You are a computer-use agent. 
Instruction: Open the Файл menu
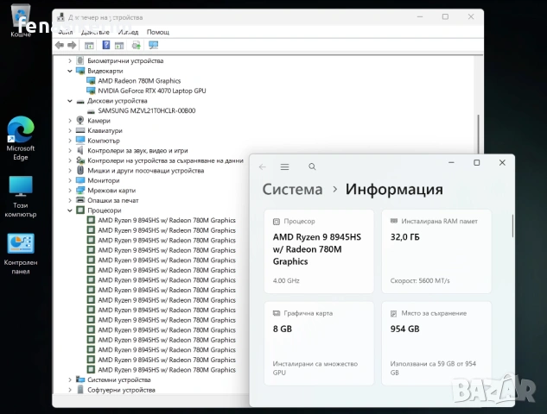pos(65,32)
